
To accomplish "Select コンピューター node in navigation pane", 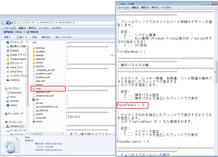I will point(14,122).
